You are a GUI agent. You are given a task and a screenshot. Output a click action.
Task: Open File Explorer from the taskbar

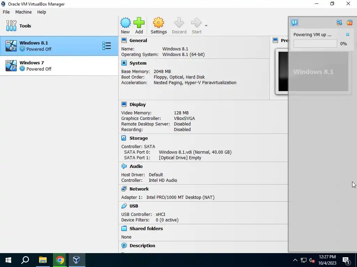tap(43, 260)
